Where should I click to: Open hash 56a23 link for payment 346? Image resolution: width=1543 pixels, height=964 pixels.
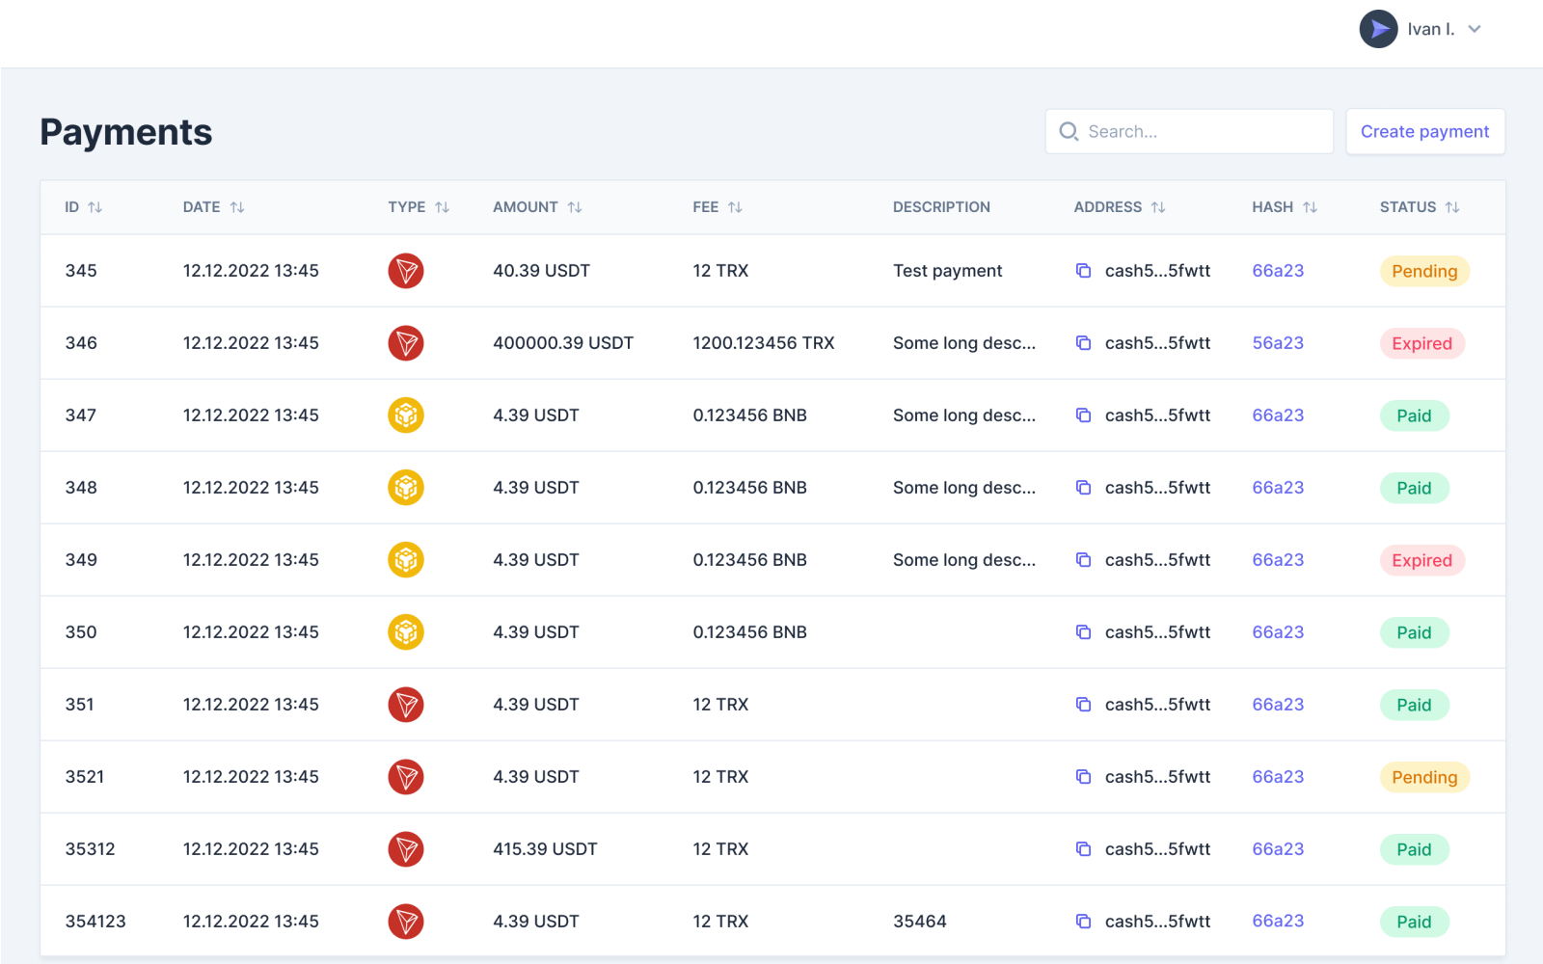click(x=1278, y=343)
